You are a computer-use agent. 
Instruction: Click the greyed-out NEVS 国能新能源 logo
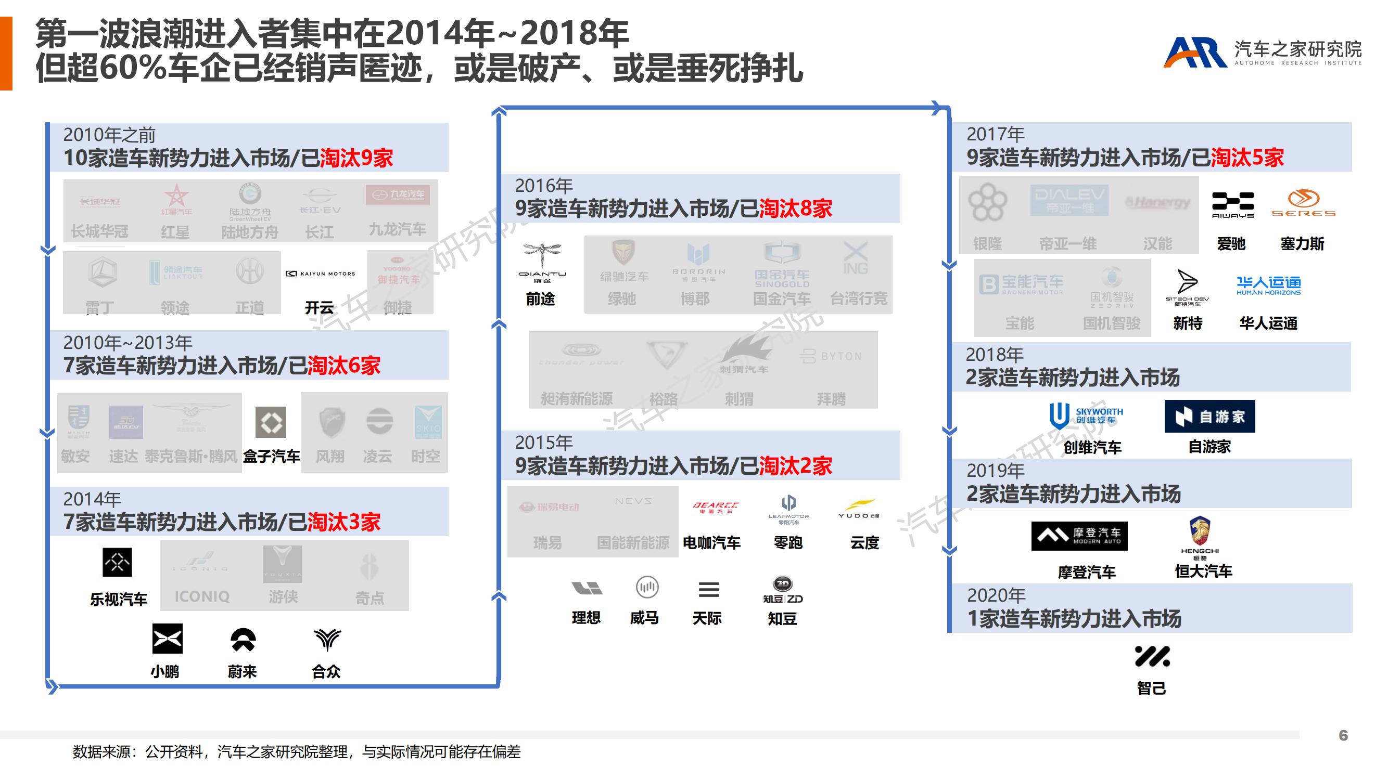pyautogui.click(x=633, y=501)
